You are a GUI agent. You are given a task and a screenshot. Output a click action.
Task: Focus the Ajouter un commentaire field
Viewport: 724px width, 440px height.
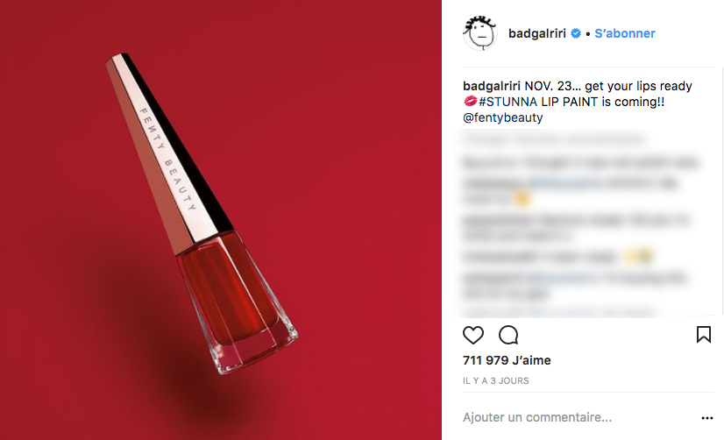579,417
